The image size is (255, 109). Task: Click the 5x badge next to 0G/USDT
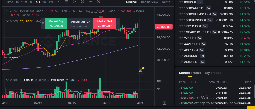pyautogui.click(x=200, y=2)
